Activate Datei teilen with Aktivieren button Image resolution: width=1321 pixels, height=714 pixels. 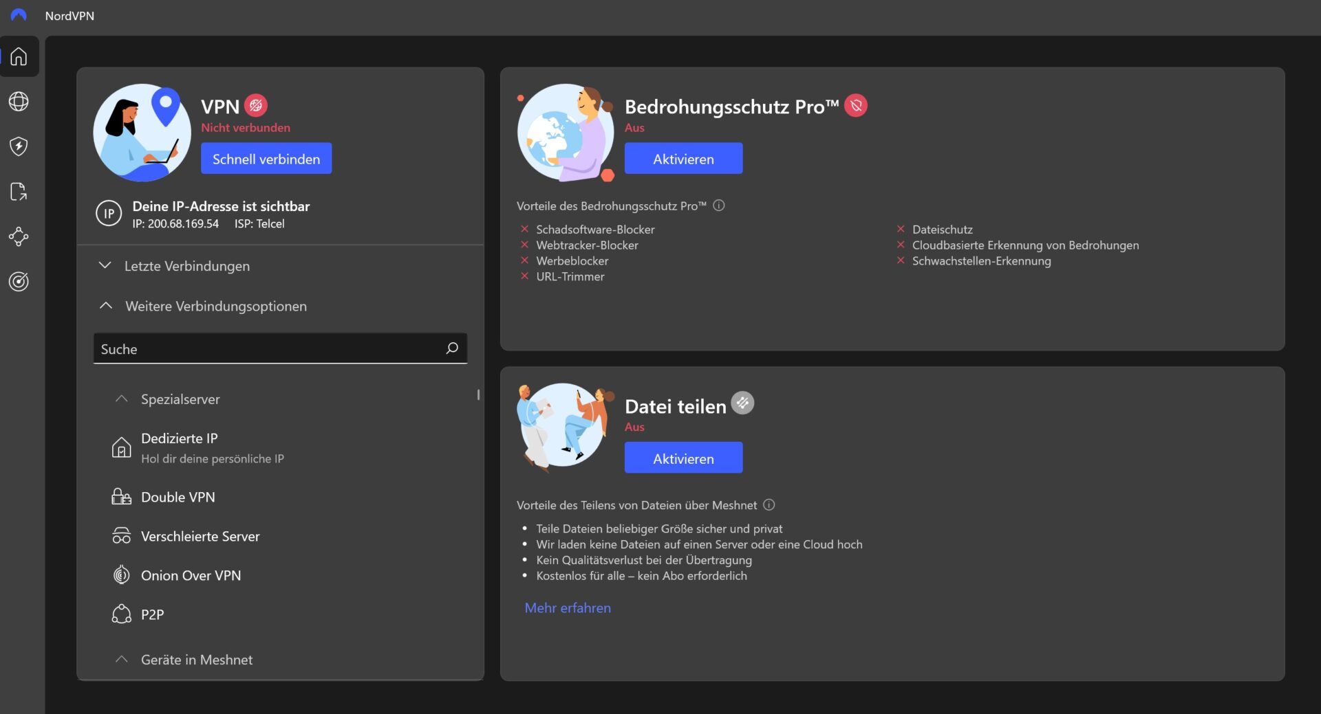pyautogui.click(x=683, y=458)
